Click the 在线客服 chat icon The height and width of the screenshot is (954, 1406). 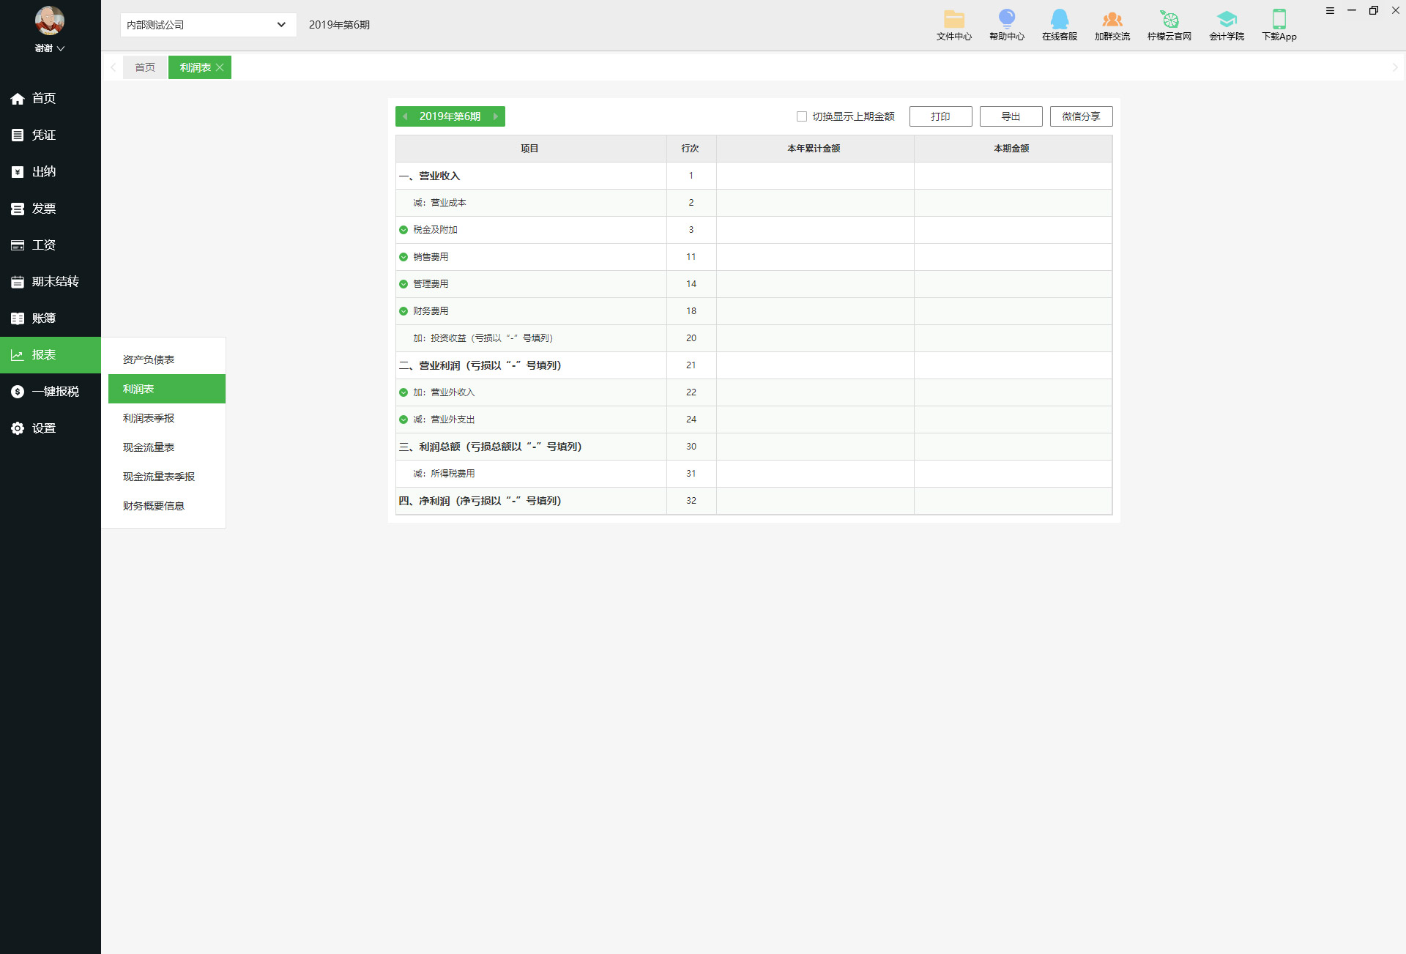(1059, 20)
